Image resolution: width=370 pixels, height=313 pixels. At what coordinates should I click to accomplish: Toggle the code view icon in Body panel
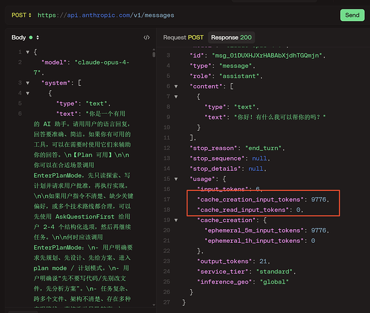coord(146,38)
